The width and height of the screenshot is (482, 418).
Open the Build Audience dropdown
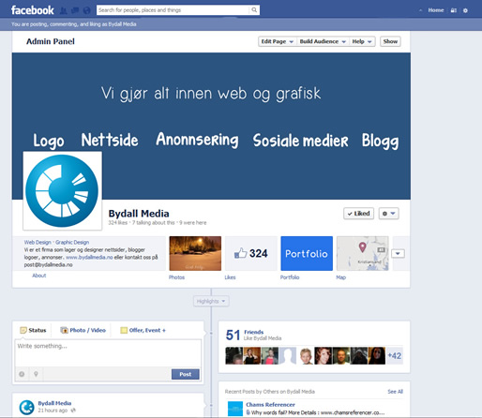(323, 41)
